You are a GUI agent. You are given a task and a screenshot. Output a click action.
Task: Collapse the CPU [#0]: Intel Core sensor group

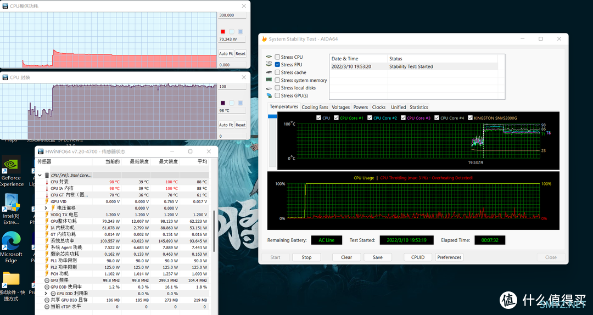click(40, 175)
